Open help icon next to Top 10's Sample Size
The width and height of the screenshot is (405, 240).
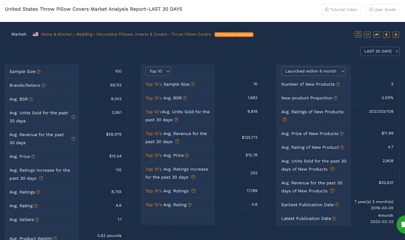(193, 84)
